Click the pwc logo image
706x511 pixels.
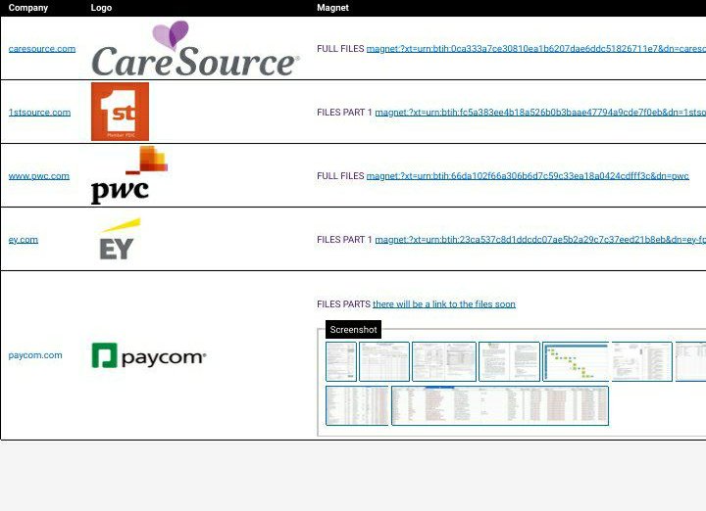coord(129,175)
